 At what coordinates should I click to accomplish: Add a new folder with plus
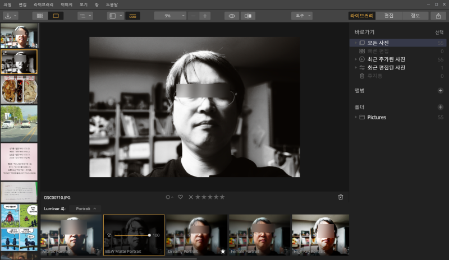pyautogui.click(x=441, y=107)
